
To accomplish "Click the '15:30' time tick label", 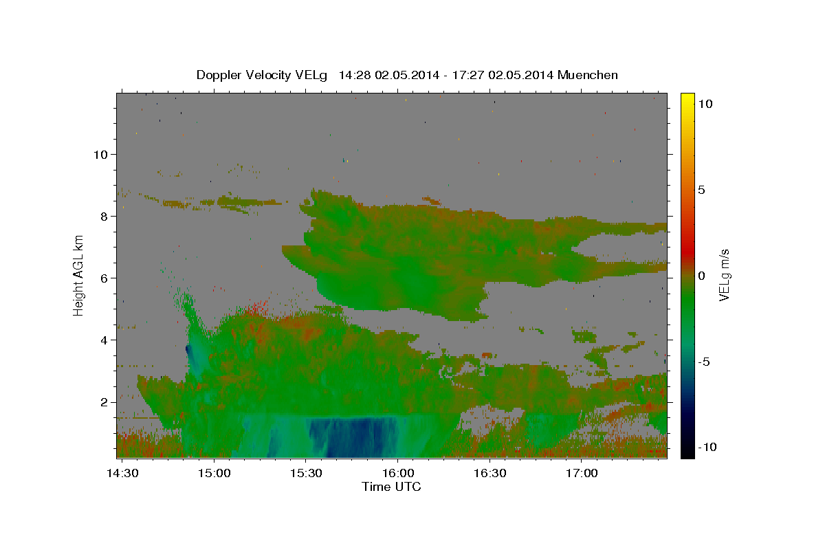I will point(305,473).
